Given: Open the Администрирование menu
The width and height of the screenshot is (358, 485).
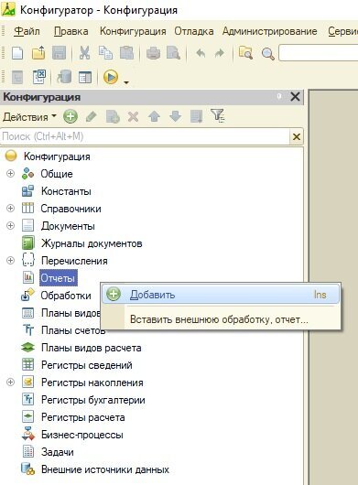Looking at the screenshot, I should [269, 31].
